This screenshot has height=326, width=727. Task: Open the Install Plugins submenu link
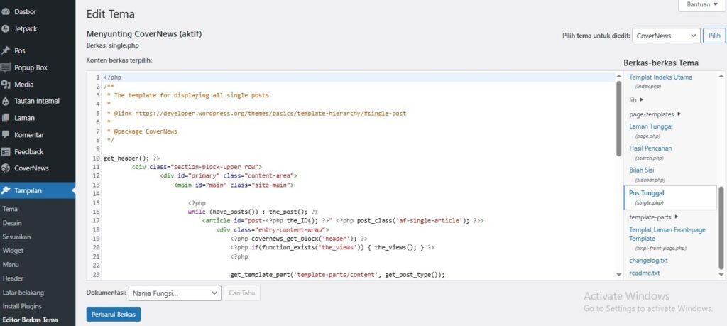(x=22, y=307)
